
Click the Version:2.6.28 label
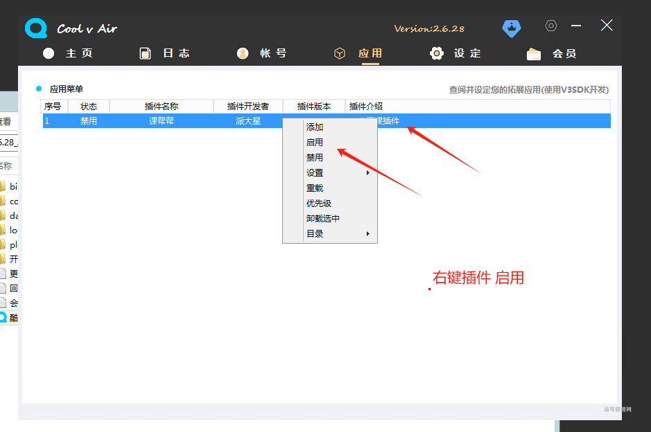(x=429, y=28)
